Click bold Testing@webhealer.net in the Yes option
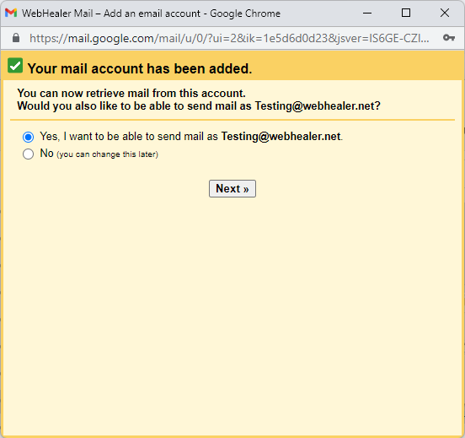Image resolution: width=465 pixels, height=438 pixels. 281,137
